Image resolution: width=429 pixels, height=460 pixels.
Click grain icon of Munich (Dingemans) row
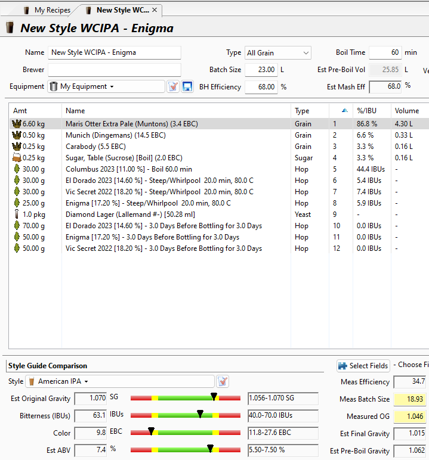[17, 135]
